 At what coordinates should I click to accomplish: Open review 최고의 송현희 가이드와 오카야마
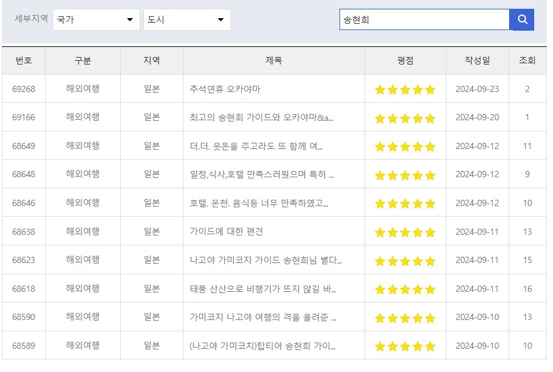click(261, 117)
